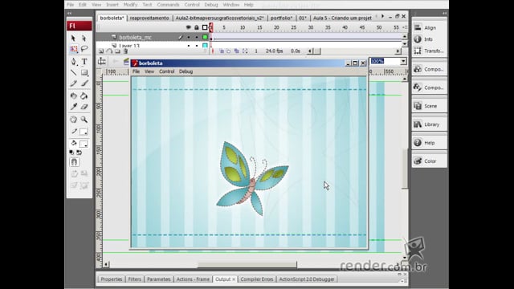Viewport: 514px width, 289px height.
Task: Open the Scene panel button
Action: pyautogui.click(x=429, y=106)
